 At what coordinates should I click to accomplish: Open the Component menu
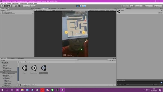click(x=24, y=3)
